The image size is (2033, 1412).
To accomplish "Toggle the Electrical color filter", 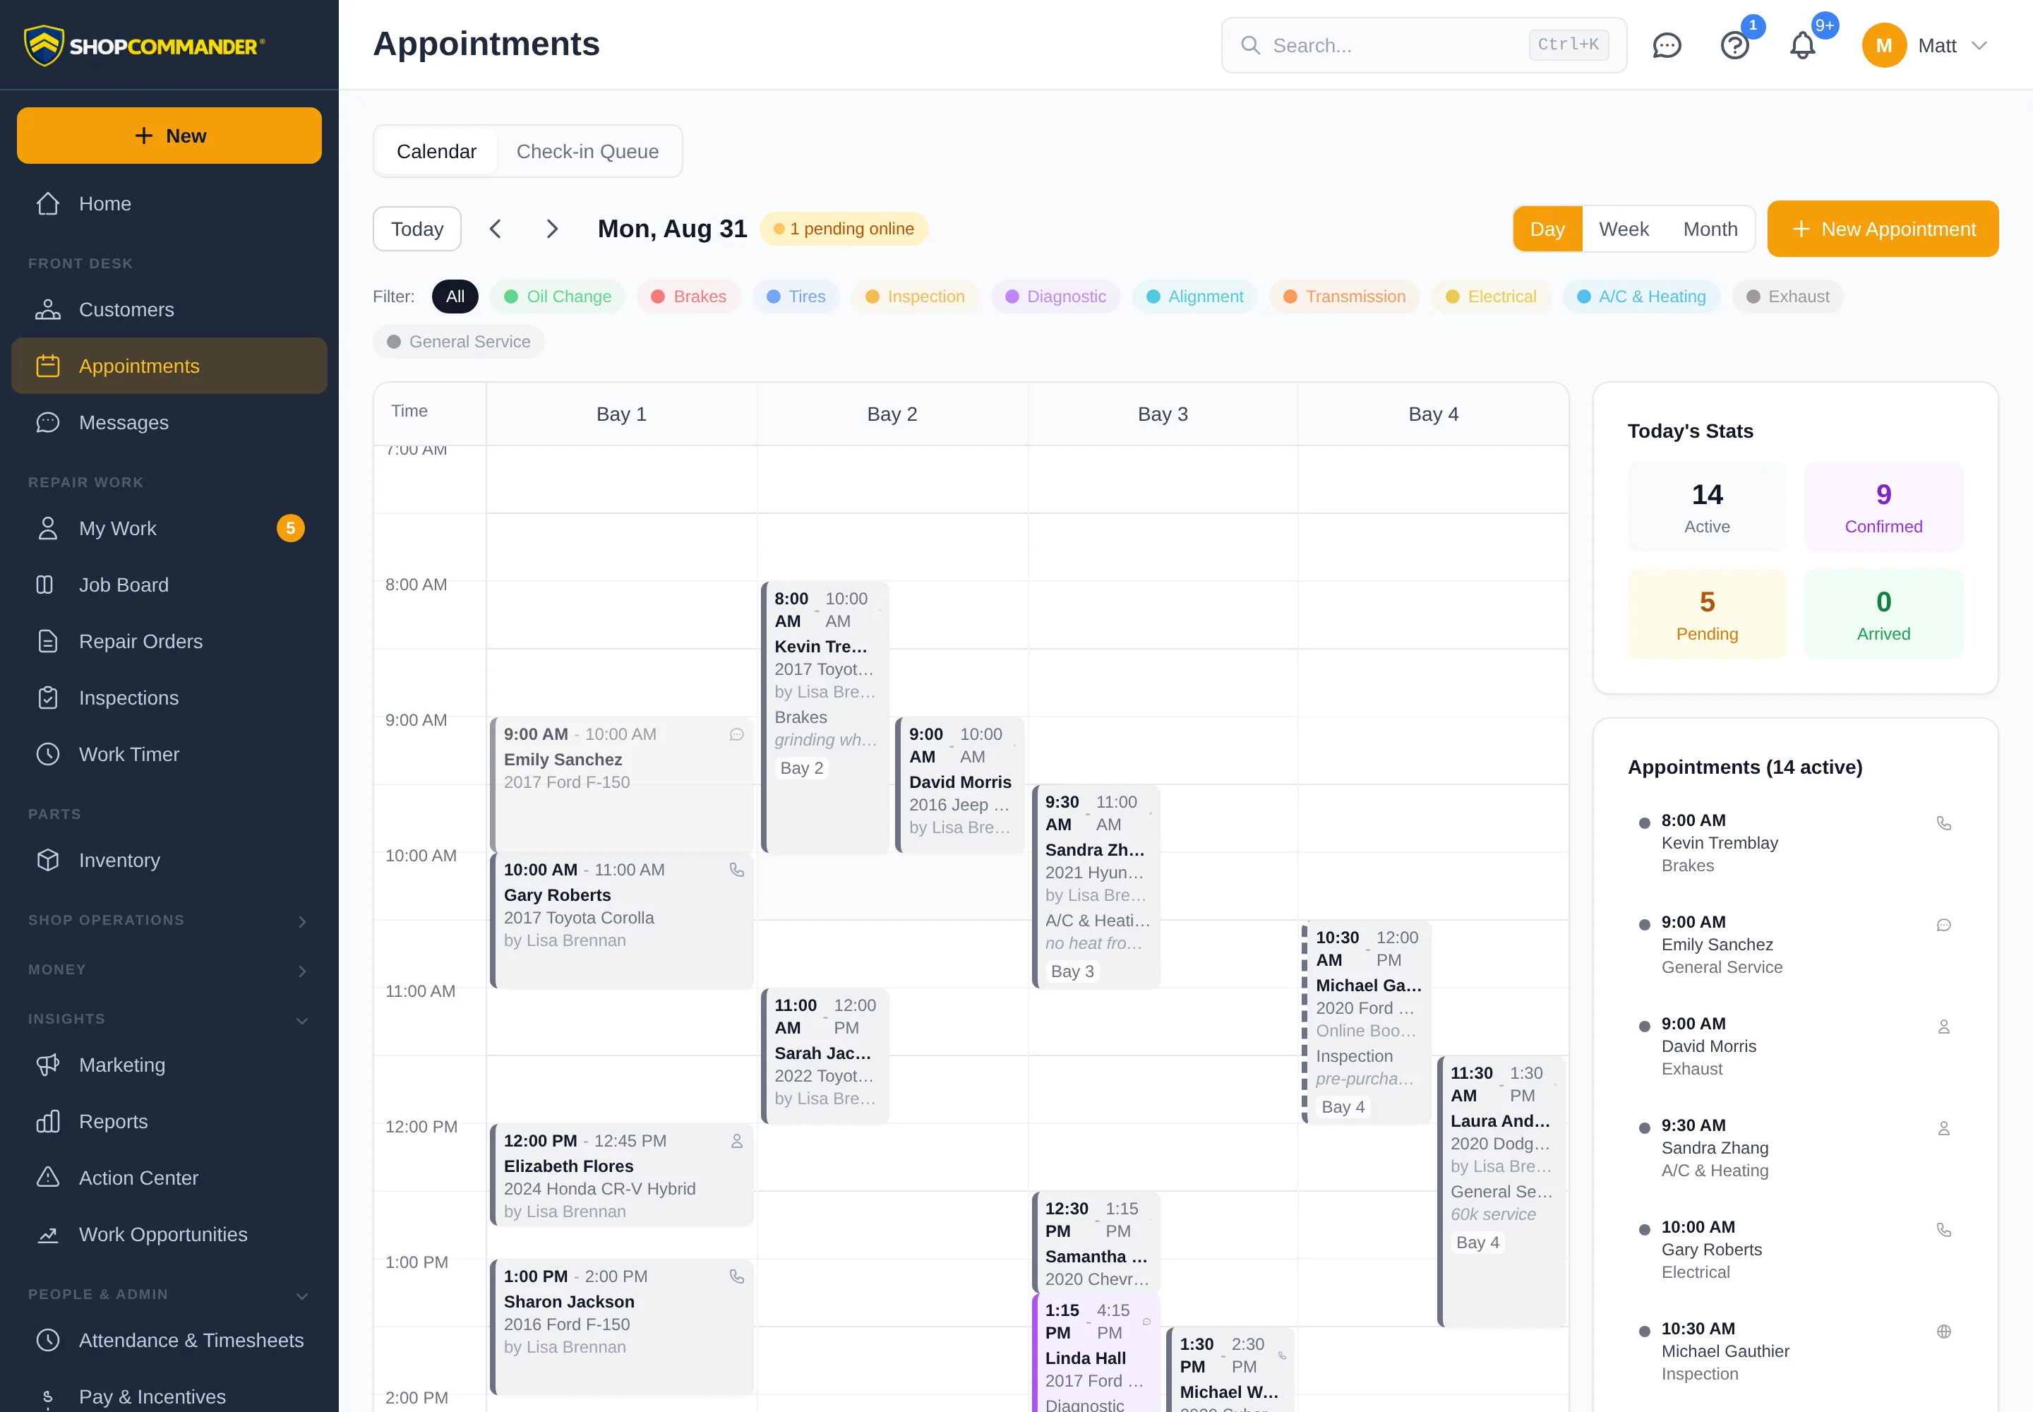I will (1491, 297).
